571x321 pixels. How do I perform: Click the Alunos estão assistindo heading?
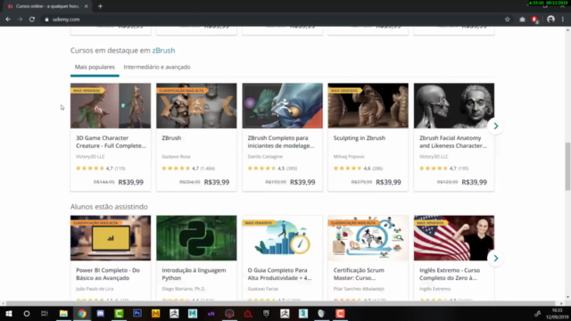click(109, 206)
